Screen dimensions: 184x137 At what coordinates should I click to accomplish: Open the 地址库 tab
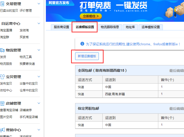(x=130, y=27)
